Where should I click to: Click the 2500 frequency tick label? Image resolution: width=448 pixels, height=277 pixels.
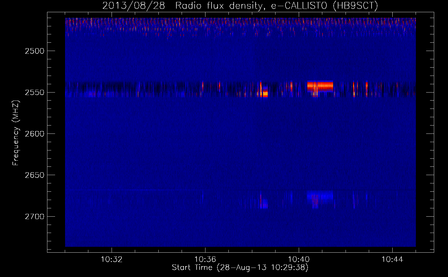pos(35,51)
